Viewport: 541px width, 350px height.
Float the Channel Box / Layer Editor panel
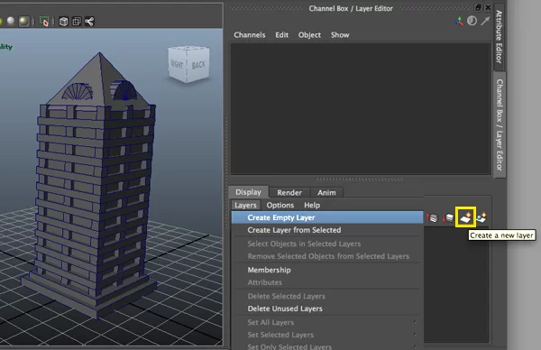(478, 7)
